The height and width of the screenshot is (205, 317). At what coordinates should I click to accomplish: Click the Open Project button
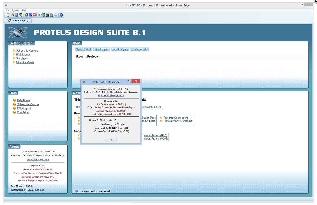click(x=83, y=49)
